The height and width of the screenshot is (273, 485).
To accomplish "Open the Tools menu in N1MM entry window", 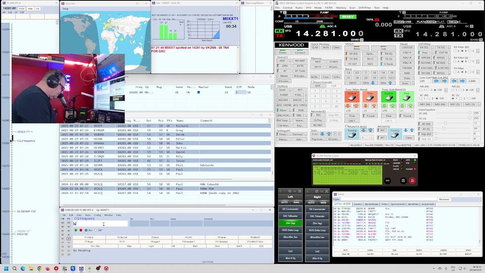I will point(88,215).
